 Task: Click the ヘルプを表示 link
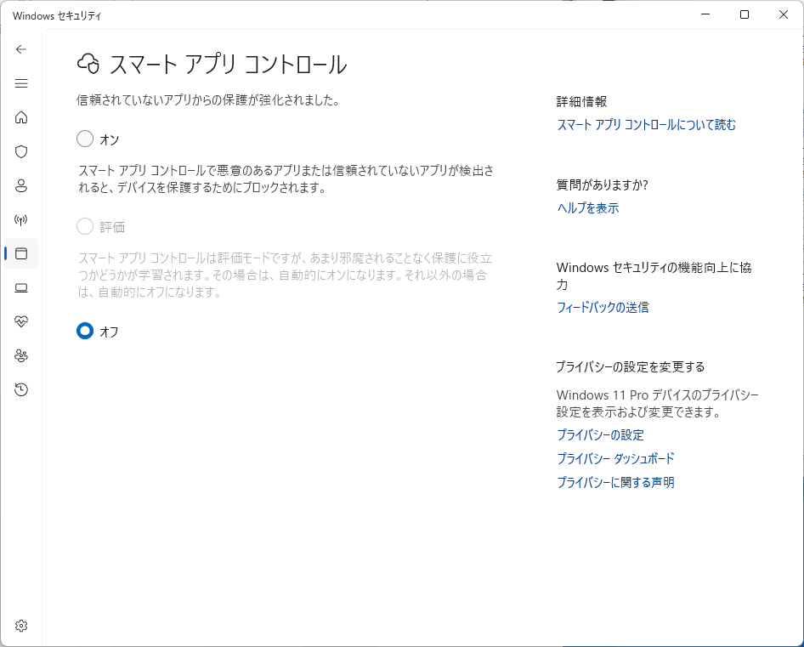pyautogui.click(x=587, y=208)
